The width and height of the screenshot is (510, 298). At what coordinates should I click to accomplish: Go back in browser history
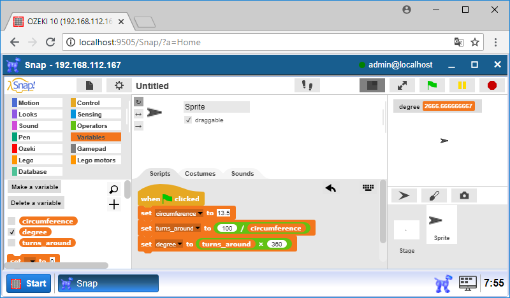pyautogui.click(x=15, y=42)
